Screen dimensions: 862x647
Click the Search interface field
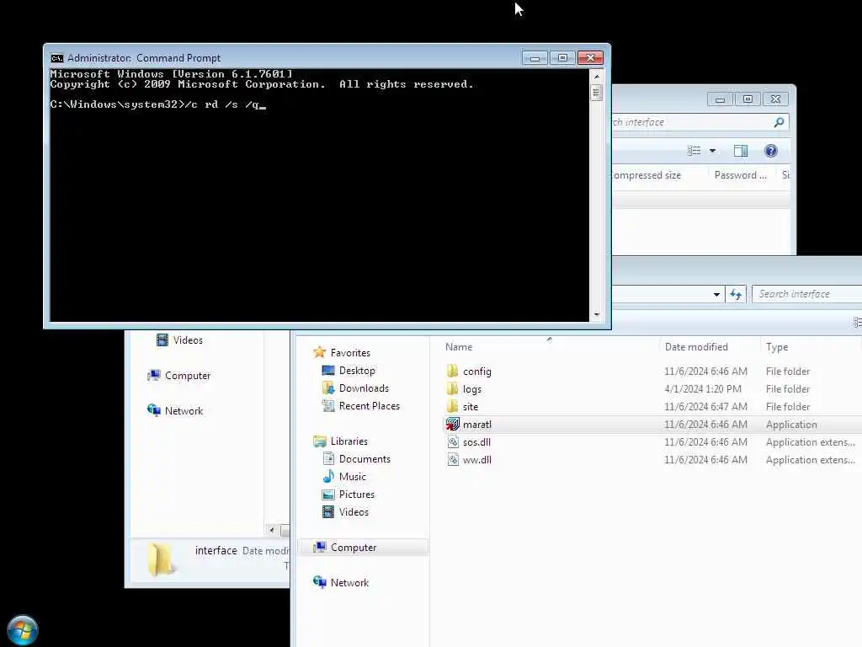coord(806,294)
